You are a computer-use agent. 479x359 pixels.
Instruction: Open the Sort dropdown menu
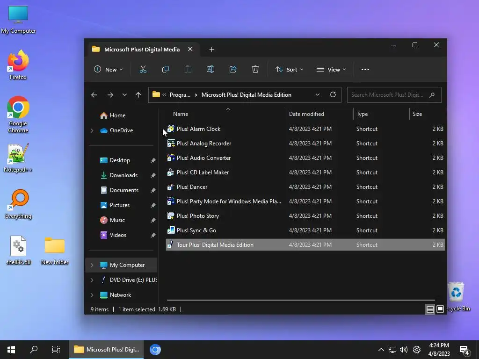click(289, 69)
